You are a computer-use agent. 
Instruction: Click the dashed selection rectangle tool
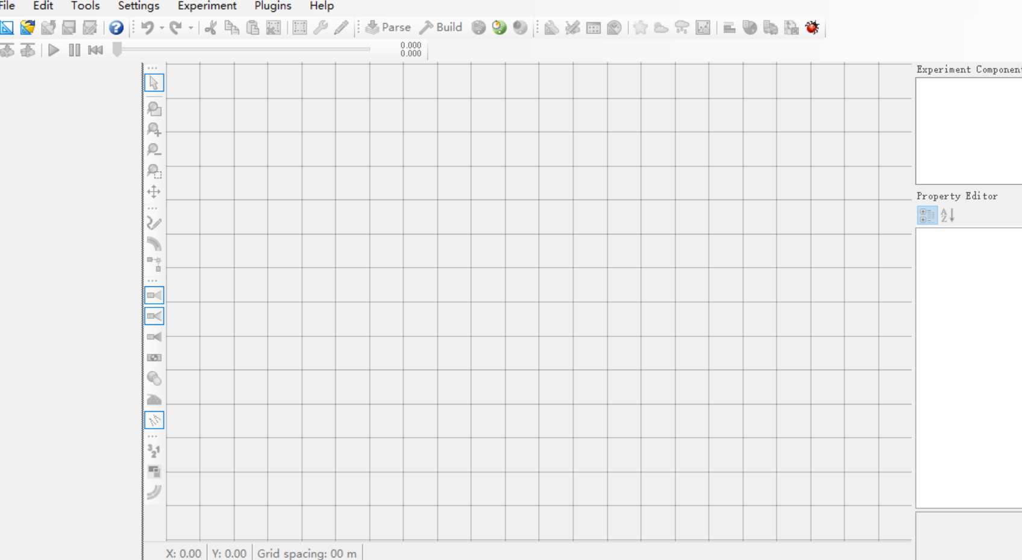pos(299,28)
